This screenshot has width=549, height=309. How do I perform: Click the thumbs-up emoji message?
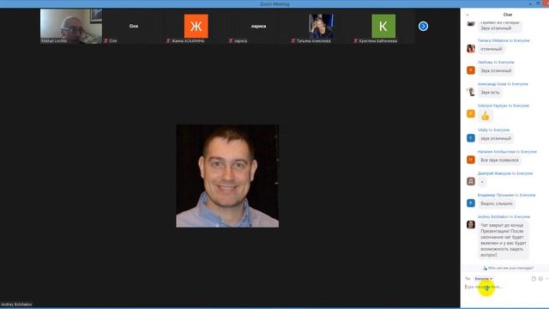[486, 116]
